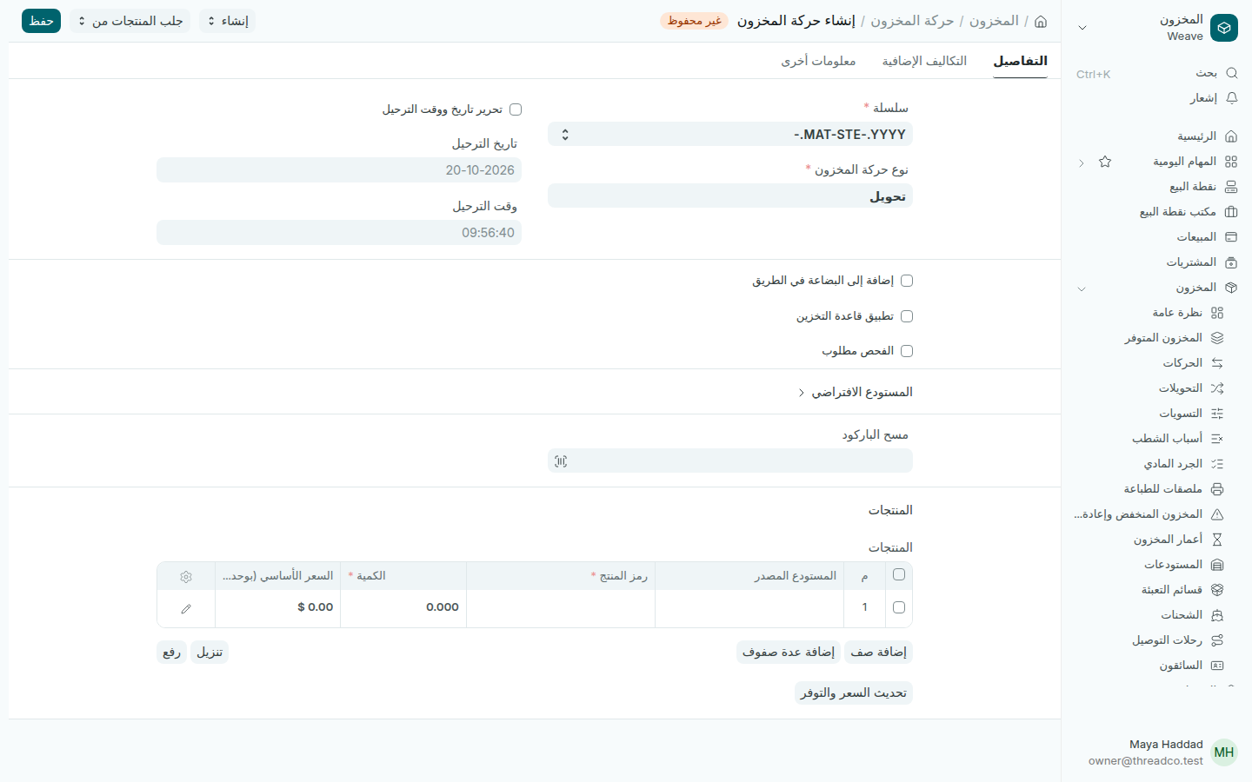The image size is (1252, 782).
Task: Open جلب المنتجات من dropdown
Action: 130,21
